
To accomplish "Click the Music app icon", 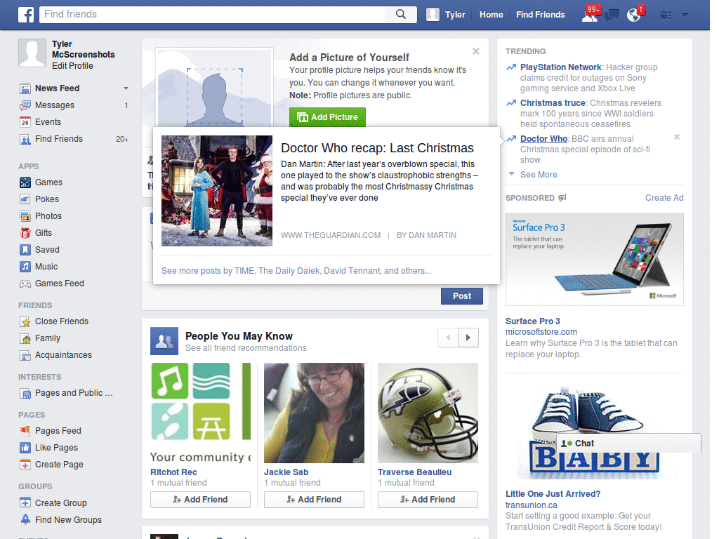I will [25, 266].
